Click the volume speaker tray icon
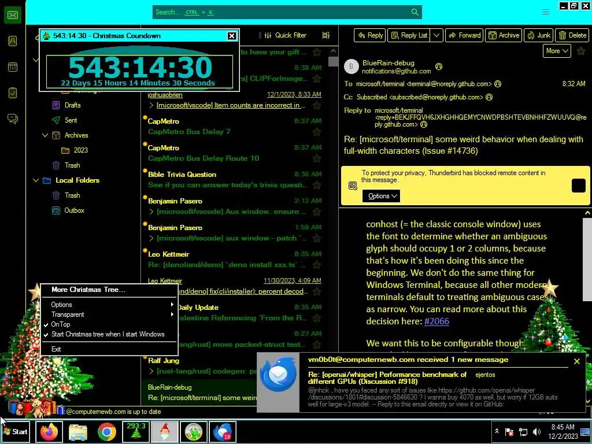Image resolution: width=592 pixels, height=444 pixels. 536,431
